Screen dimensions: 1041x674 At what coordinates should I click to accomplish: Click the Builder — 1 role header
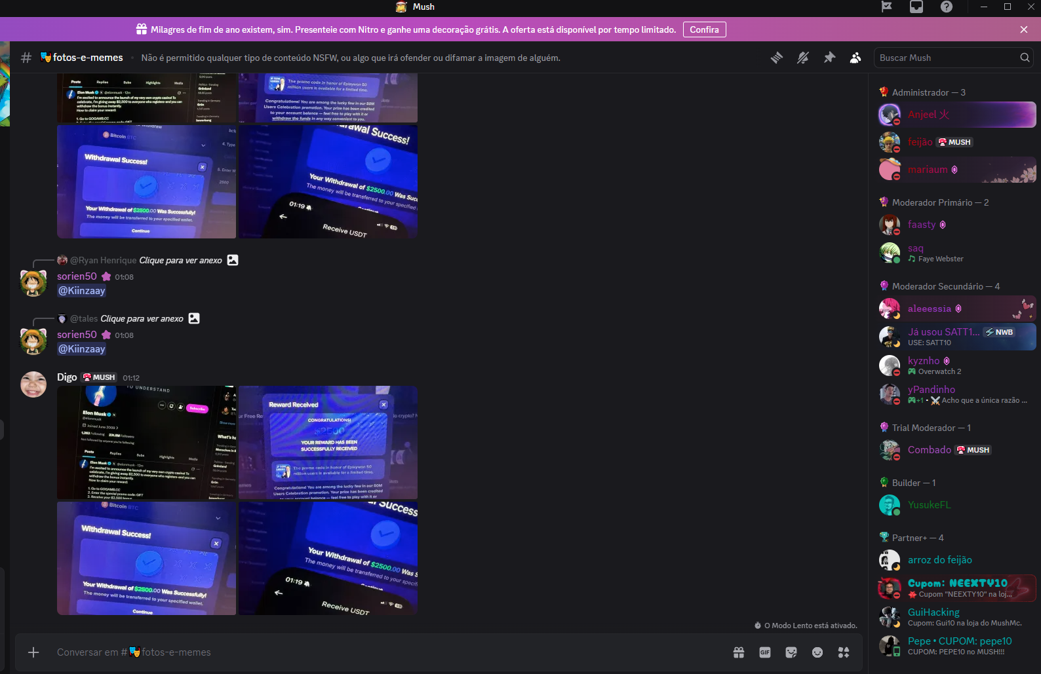pos(908,483)
